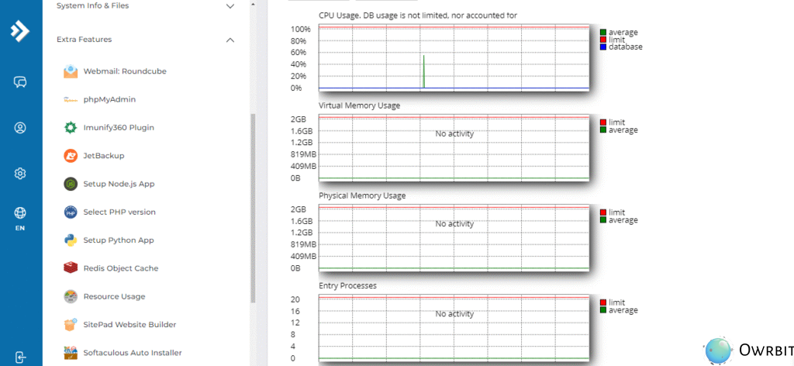Select the Resource Usage menu item
The image size is (794, 366).
[114, 296]
